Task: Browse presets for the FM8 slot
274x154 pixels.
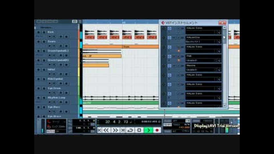Action: (x=219, y=60)
